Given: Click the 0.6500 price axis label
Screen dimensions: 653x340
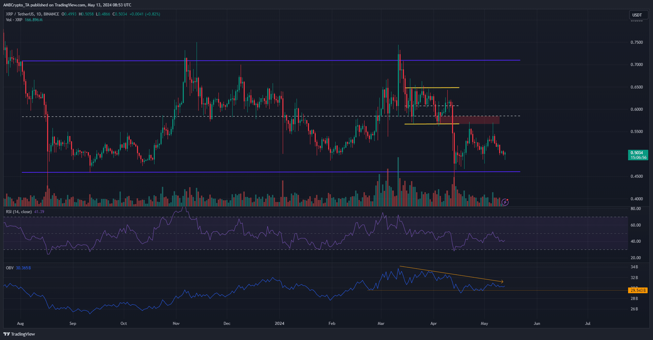Looking at the screenshot, I should tap(637, 87).
